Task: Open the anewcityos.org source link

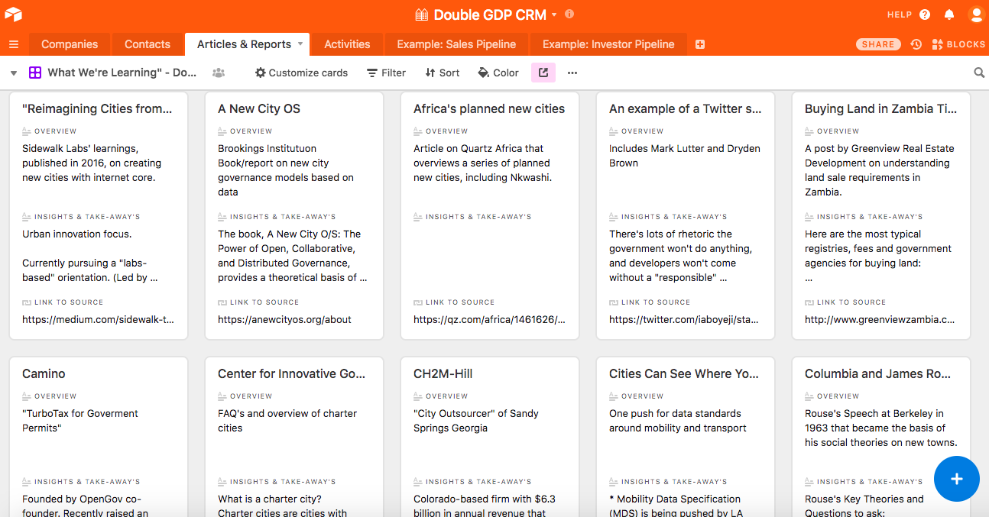Action: point(284,319)
